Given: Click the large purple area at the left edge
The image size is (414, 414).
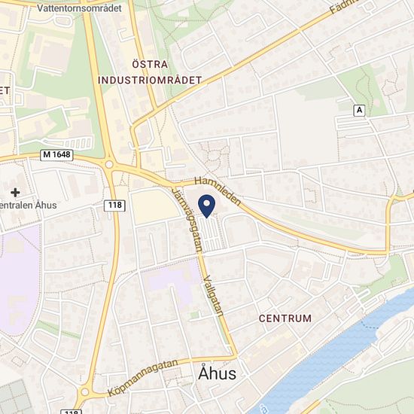Looking at the screenshot, I should [x=19, y=280].
